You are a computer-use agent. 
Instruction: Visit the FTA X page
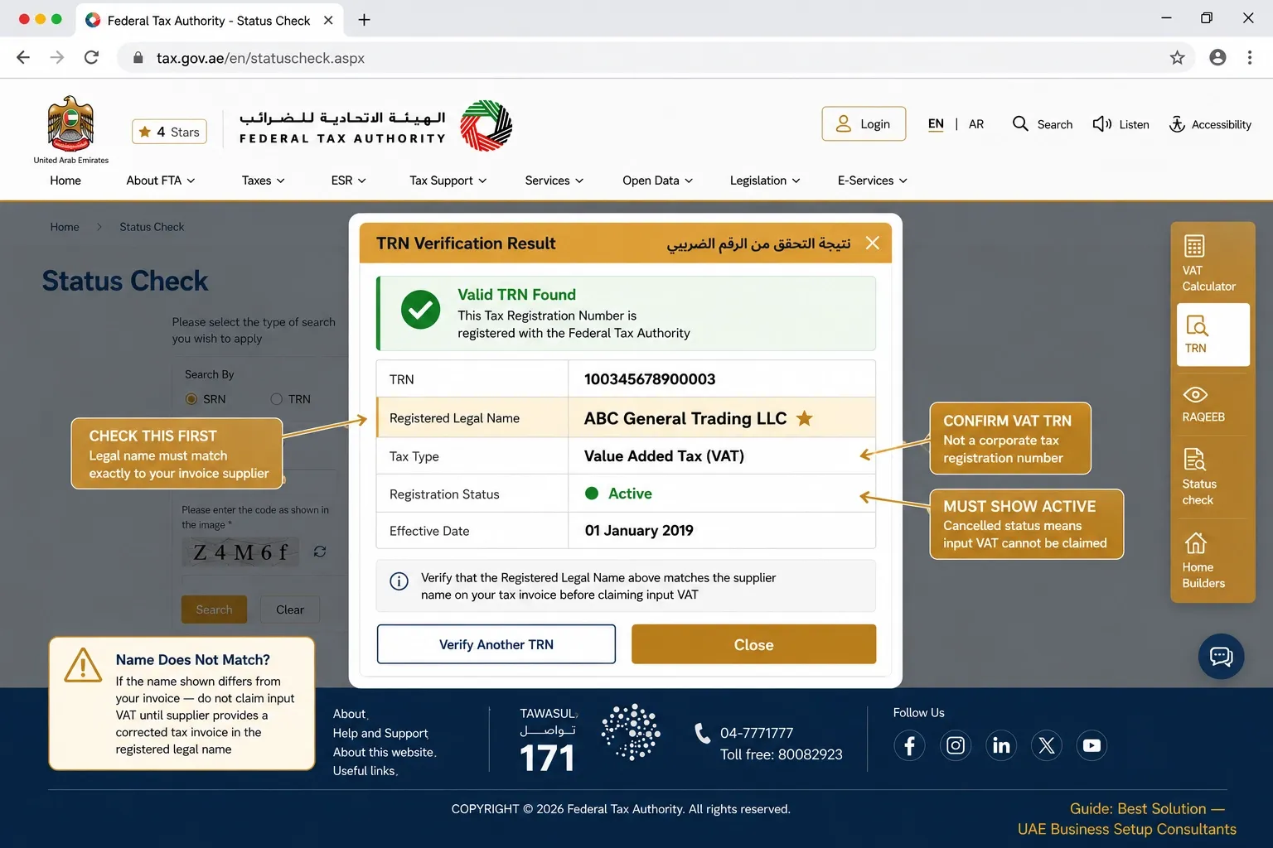(1047, 745)
